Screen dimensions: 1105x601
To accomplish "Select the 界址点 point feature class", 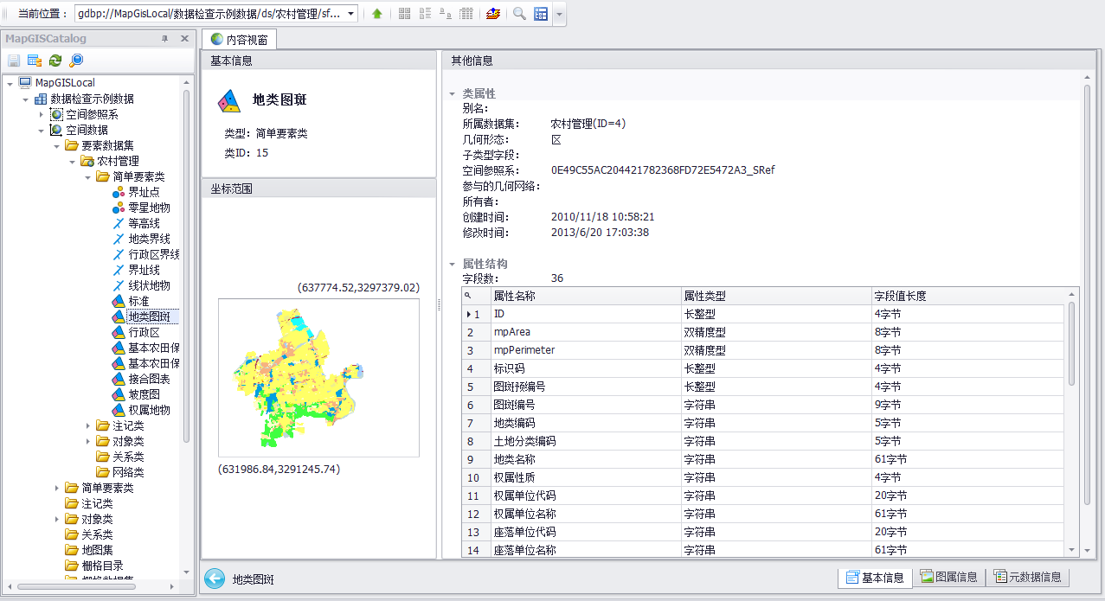I will 136,192.
